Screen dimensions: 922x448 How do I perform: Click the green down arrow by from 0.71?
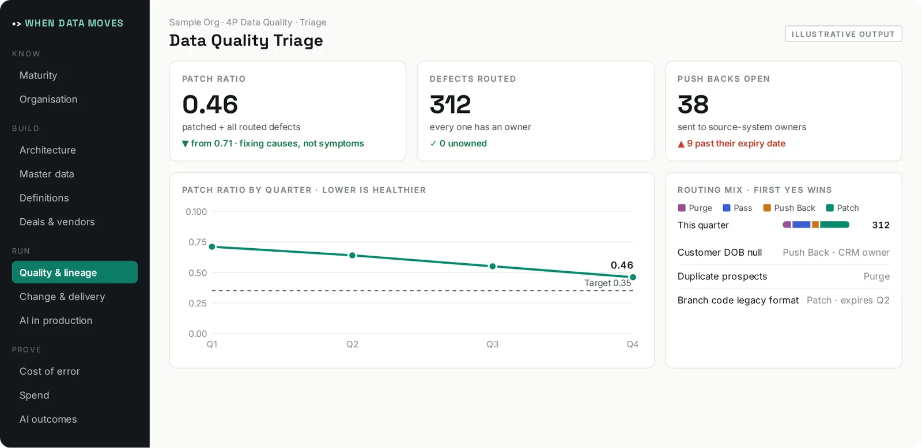coord(185,144)
